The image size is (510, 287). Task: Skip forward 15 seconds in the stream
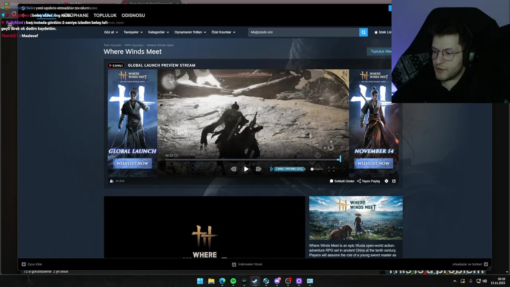(x=259, y=169)
